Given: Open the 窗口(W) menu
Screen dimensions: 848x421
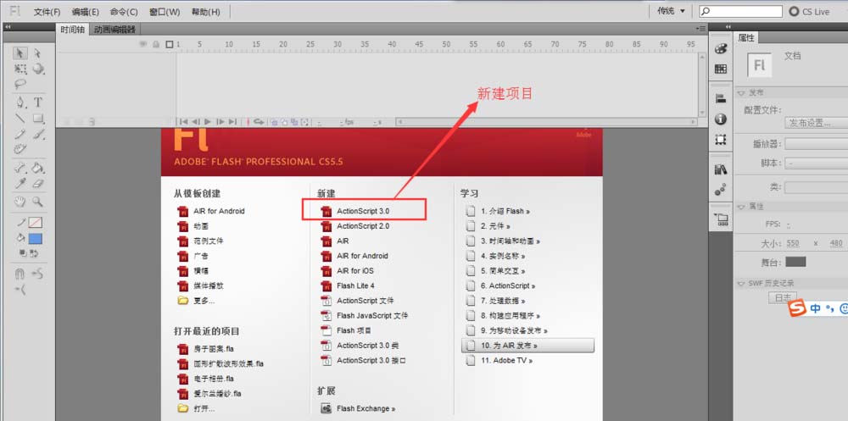Looking at the screenshot, I should point(165,12).
